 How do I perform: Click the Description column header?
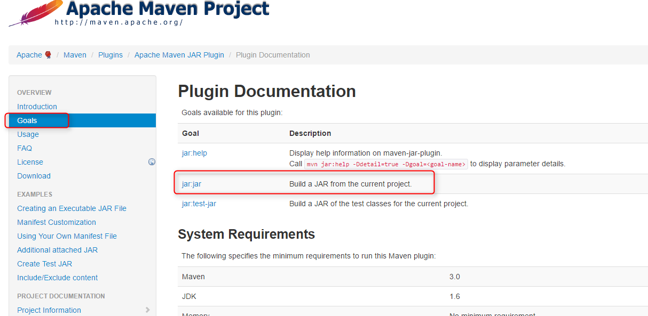tap(310, 133)
